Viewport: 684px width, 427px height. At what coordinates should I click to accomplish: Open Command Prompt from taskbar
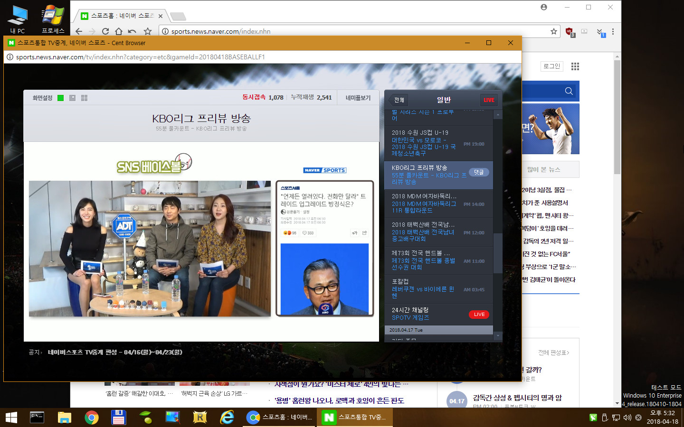click(37, 418)
